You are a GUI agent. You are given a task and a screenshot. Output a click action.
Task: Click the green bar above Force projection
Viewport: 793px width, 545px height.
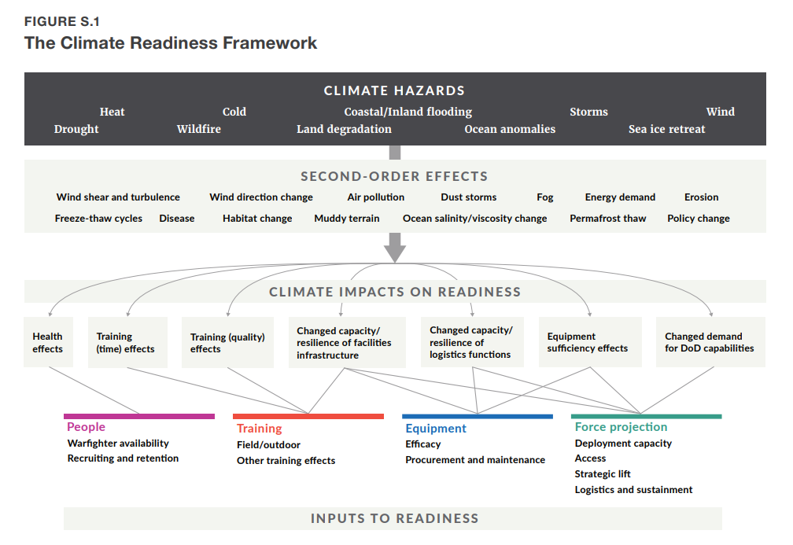coord(647,417)
